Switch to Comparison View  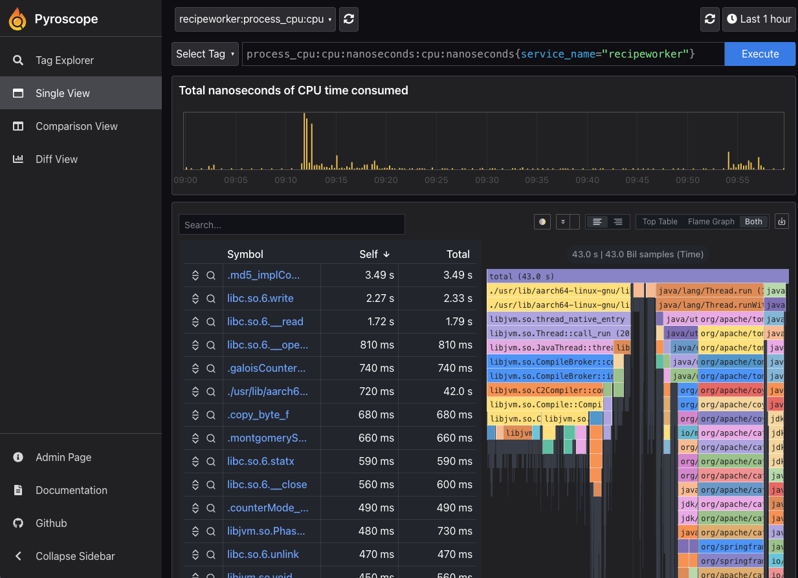[81, 126]
